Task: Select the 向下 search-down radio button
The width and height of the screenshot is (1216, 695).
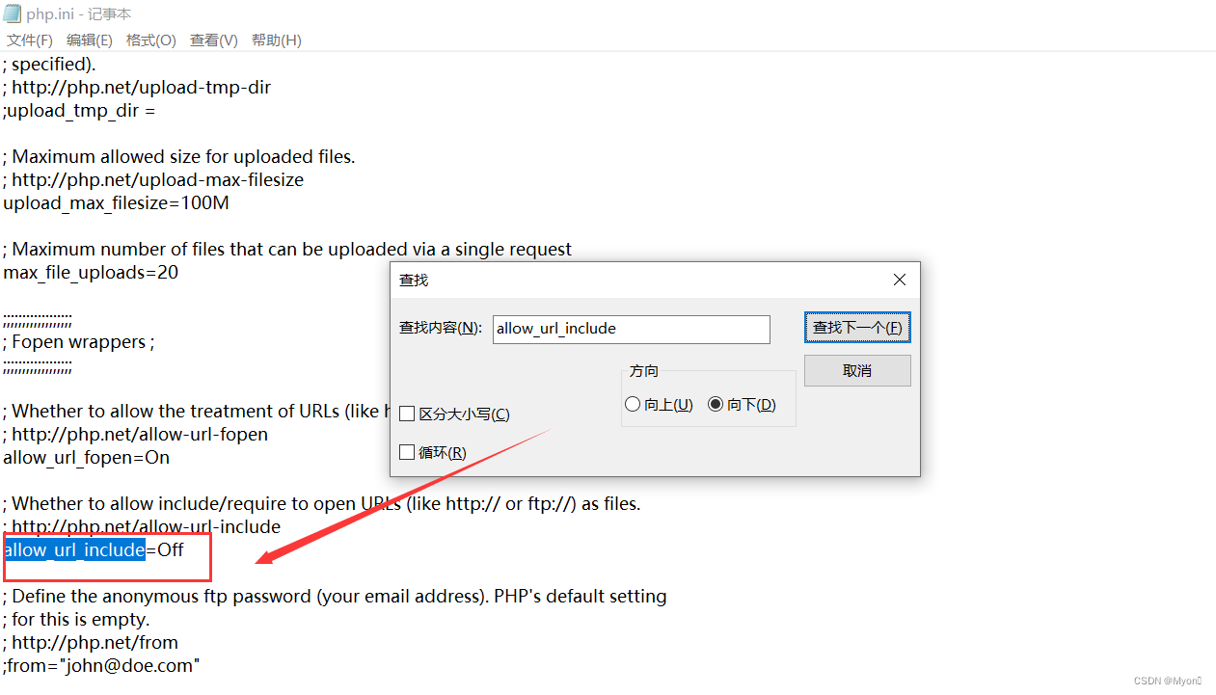Action: point(715,403)
